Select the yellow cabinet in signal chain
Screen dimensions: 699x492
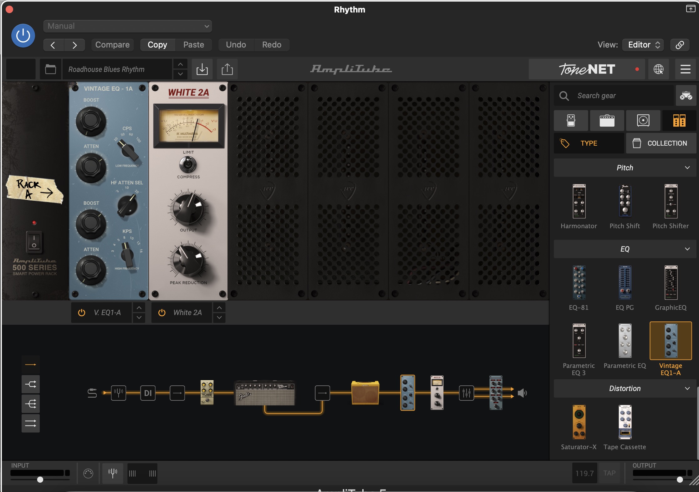pyautogui.click(x=365, y=393)
